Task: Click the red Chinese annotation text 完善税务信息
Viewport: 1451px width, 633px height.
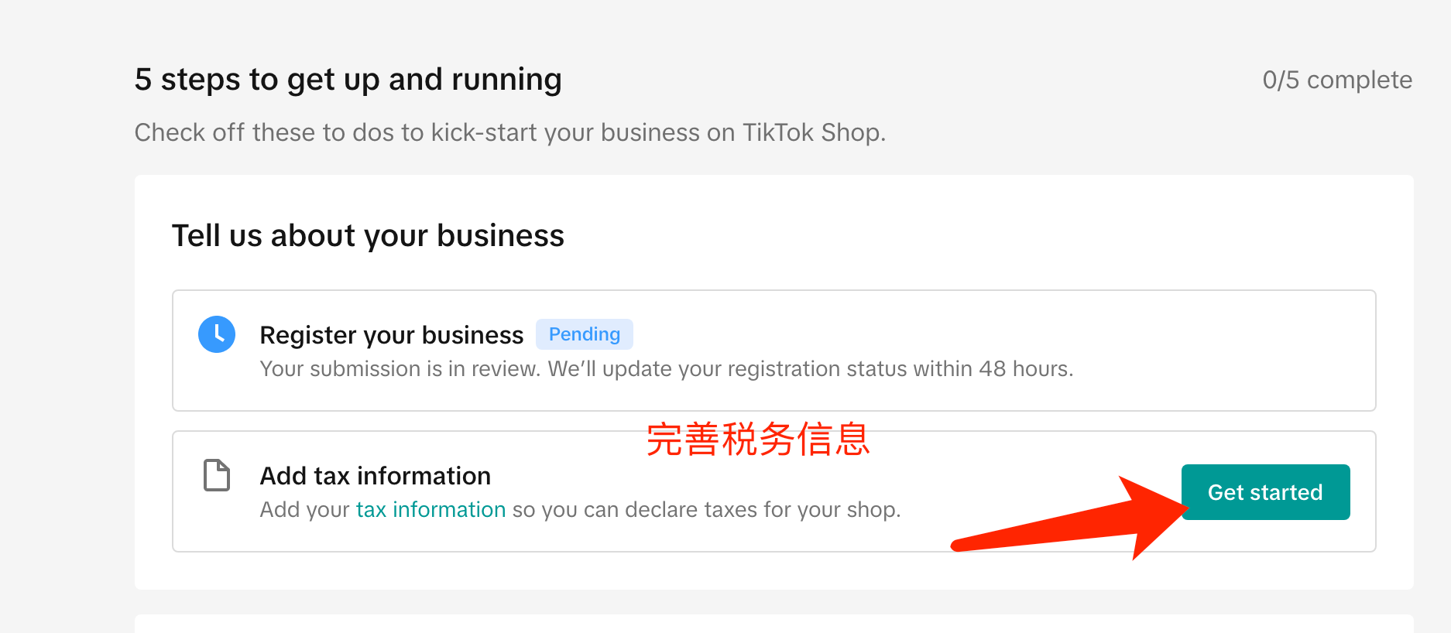Action: click(758, 440)
